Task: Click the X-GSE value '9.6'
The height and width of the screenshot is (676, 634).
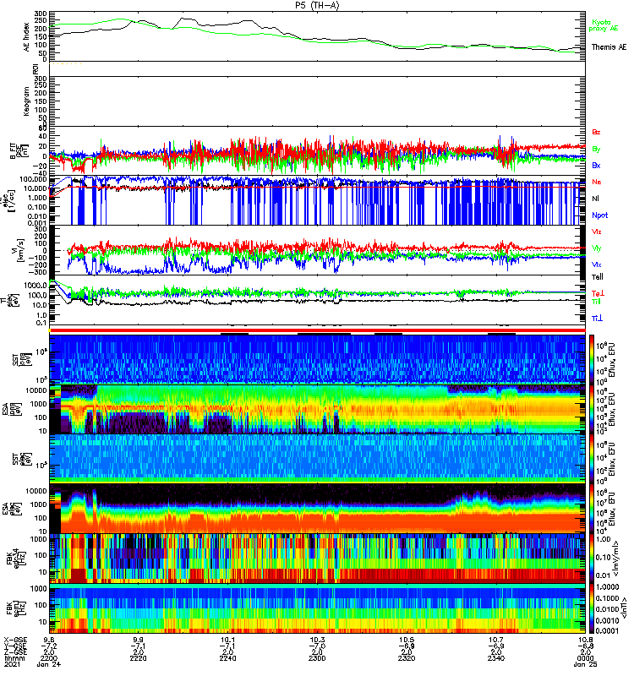Action: (49, 640)
